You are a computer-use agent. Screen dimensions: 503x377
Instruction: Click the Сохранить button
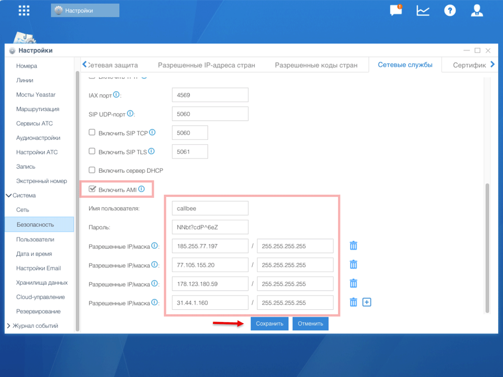coord(270,324)
